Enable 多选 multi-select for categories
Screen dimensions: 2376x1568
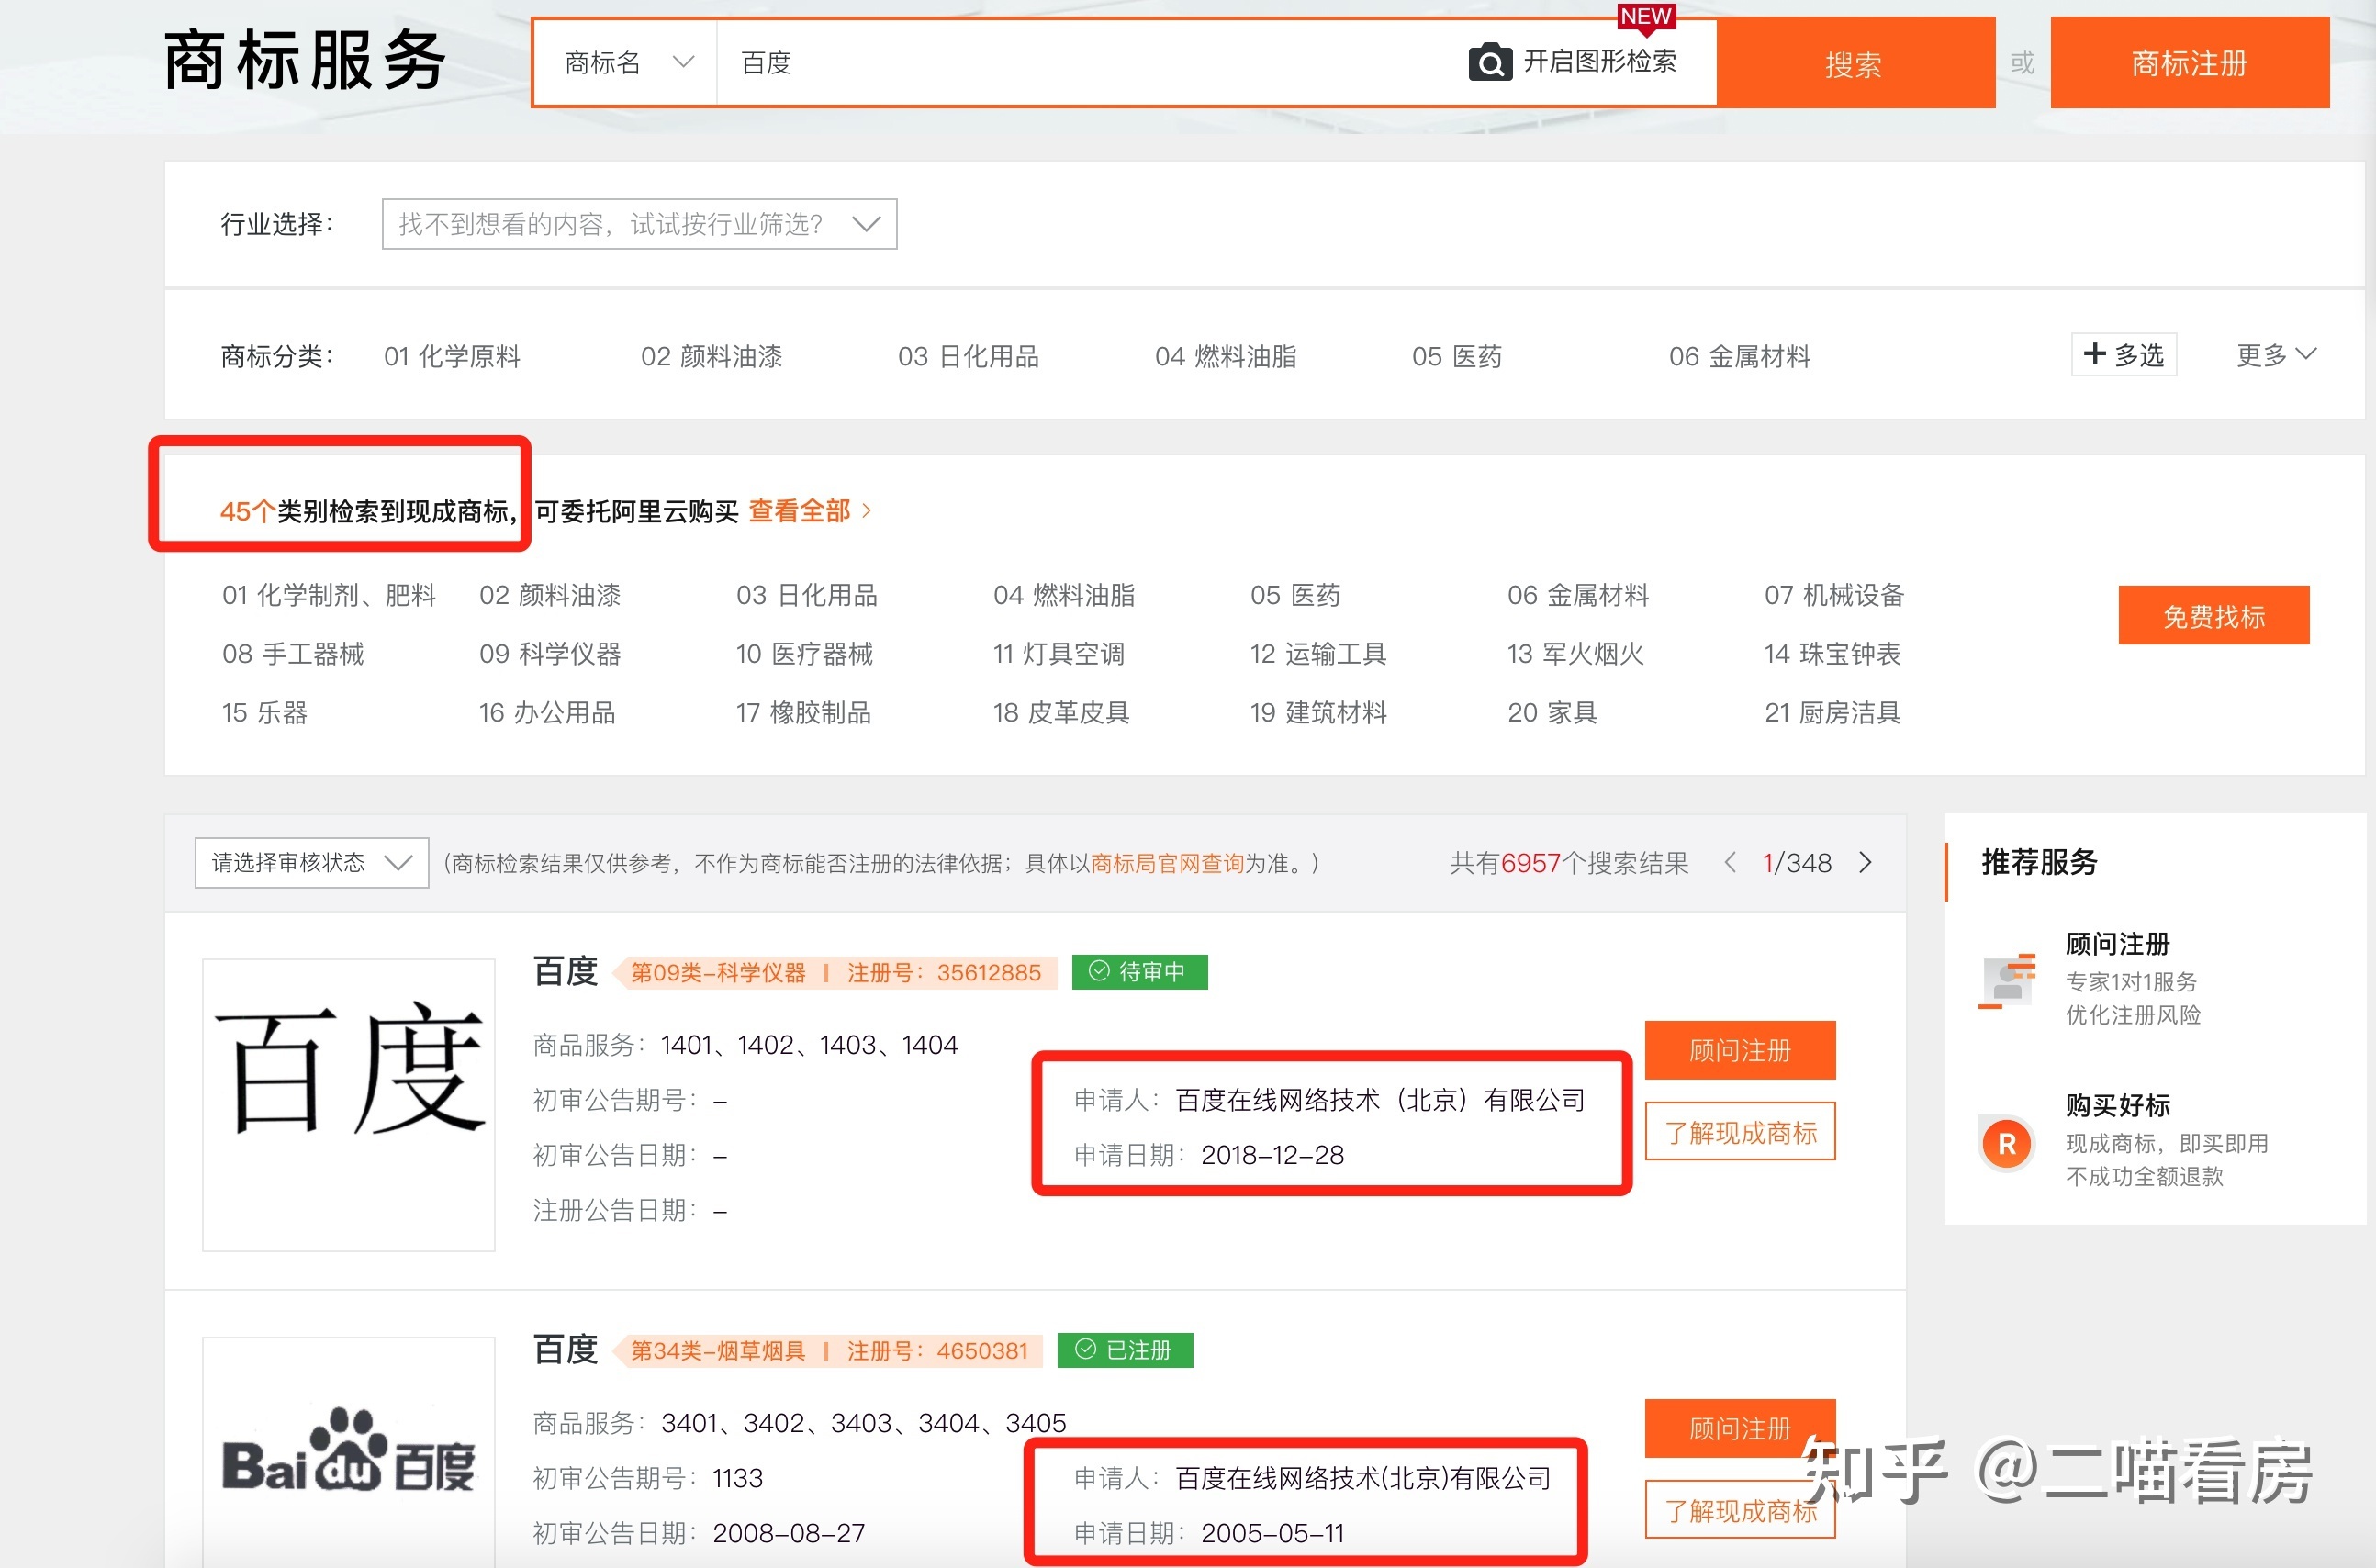(x=2124, y=355)
